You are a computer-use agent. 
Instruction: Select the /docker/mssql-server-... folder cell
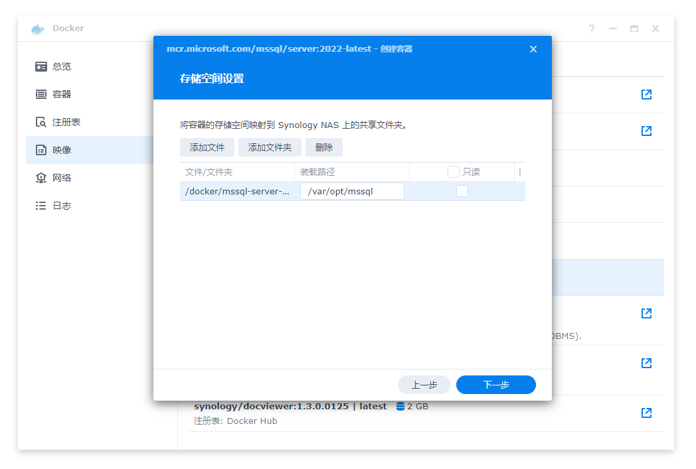pos(237,192)
